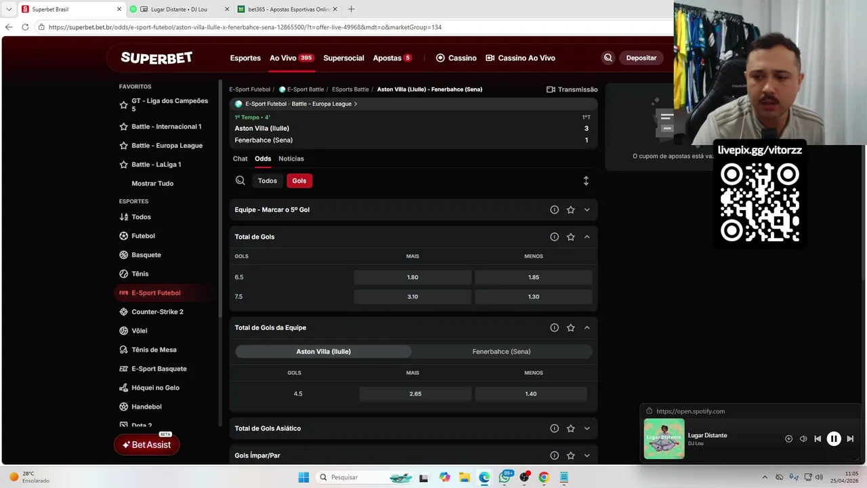The image size is (867, 488).
Task: Open Apostas in top navigation
Action: coord(392,58)
